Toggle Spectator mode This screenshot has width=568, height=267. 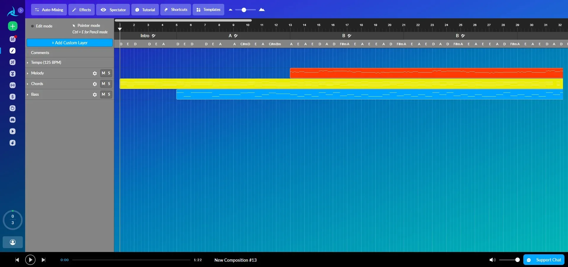coord(113,10)
